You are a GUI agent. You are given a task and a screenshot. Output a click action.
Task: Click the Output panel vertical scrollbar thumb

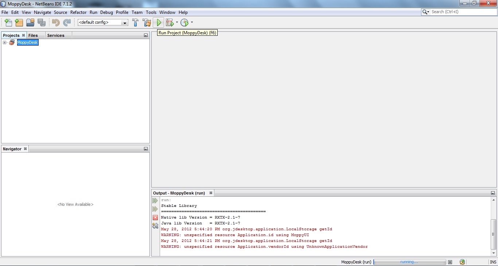point(494,234)
